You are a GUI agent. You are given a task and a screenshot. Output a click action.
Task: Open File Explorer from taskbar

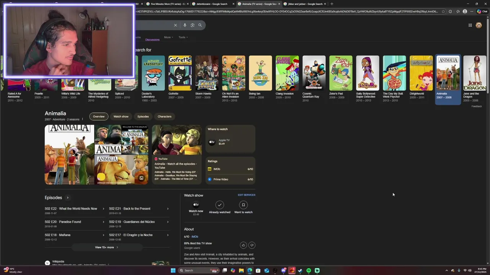pyautogui.click(x=241, y=270)
